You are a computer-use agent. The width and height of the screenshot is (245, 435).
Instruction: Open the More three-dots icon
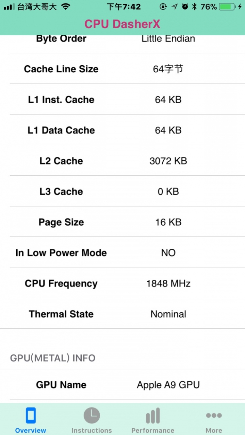point(214,415)
